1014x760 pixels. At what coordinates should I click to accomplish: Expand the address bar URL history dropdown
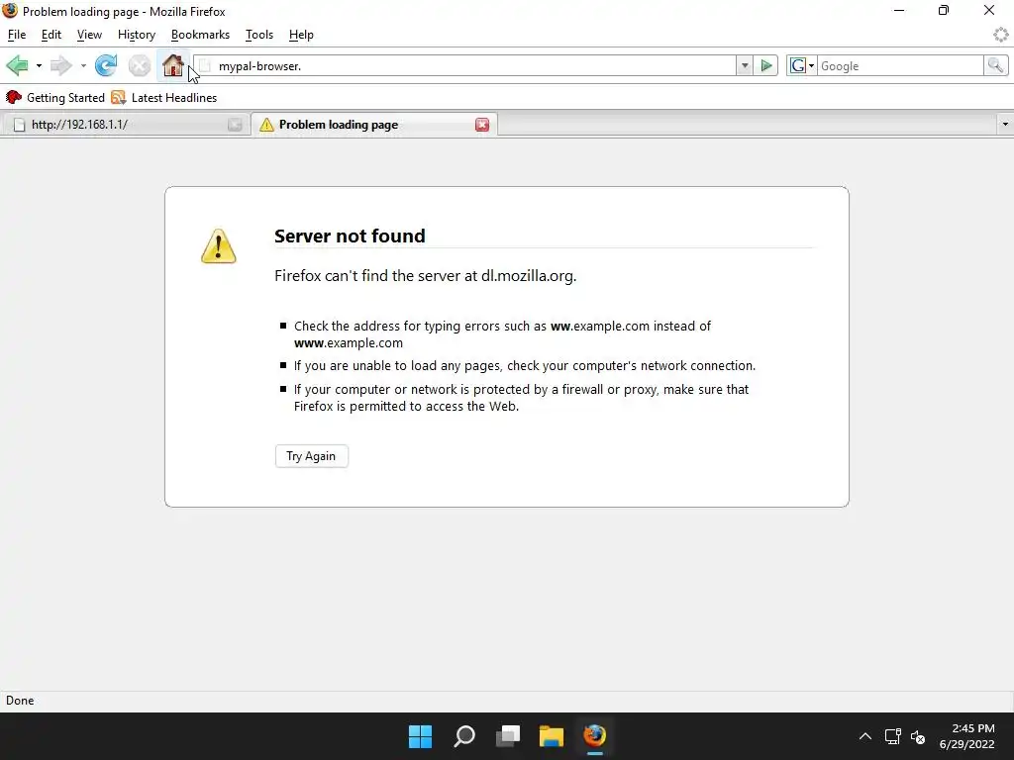click(x=745, y=66)
